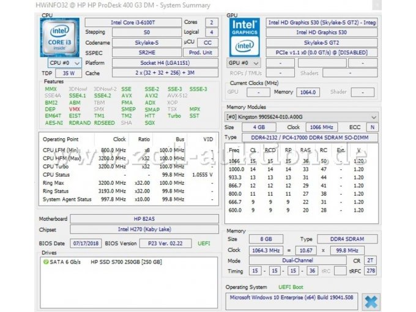Click the AES-NI feature flag
The height and width of the screenshot is (312, 416).
54,123
